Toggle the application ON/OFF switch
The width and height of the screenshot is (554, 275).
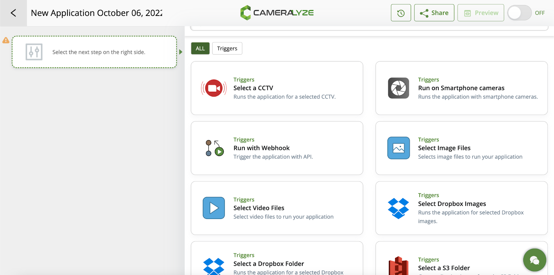pyautogui.click(x=519, y=13)
